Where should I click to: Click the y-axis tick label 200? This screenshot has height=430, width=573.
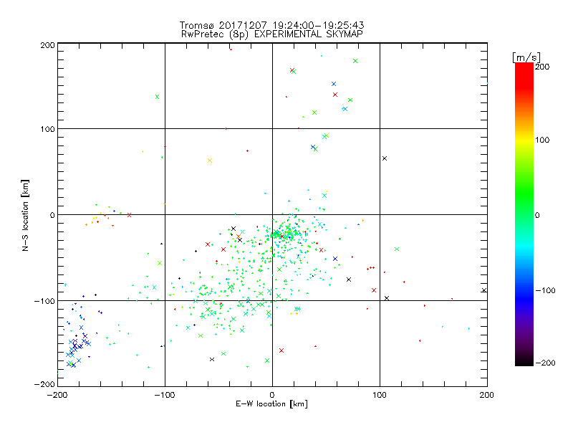pyautogui.click(x=47, y=45)
